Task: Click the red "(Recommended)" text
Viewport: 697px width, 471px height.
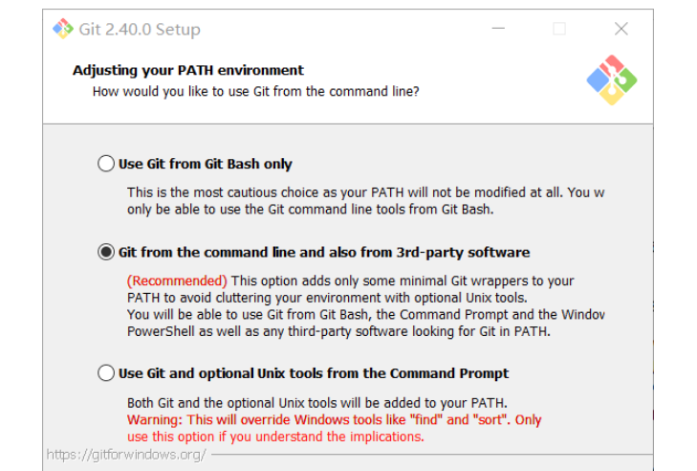Action: pos(177,280)
